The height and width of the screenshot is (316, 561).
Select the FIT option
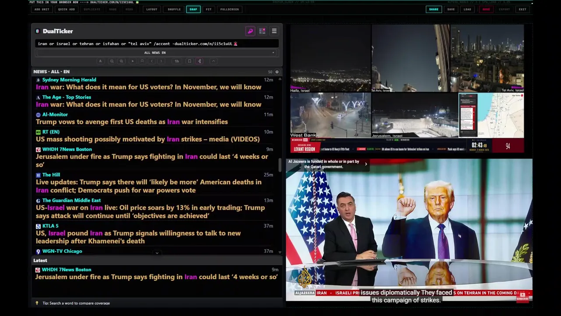tap(209, 9)
